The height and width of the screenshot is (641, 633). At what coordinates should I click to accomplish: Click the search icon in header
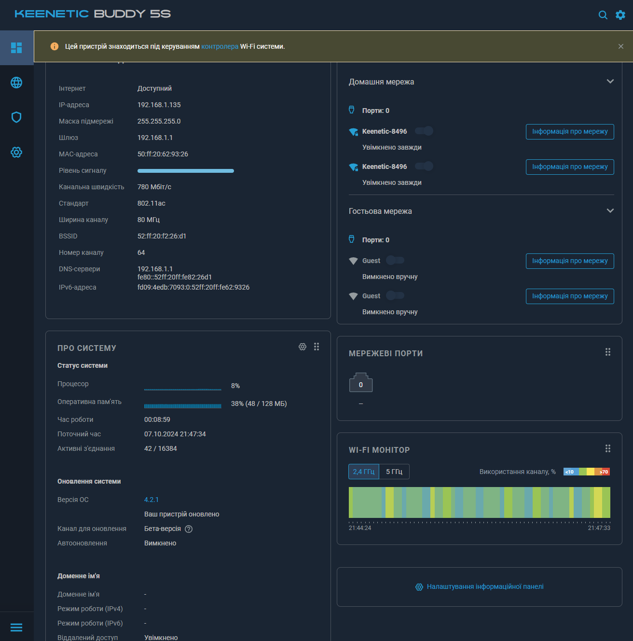pyautogui.click(x=603, y=15)
